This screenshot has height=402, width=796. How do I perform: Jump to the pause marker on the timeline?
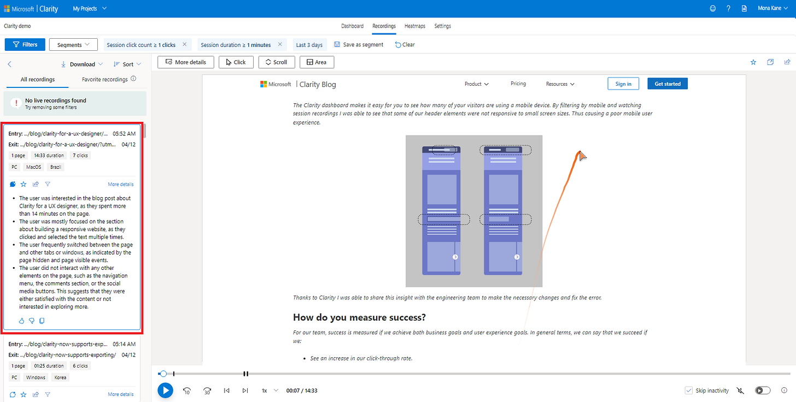[245, 374]
